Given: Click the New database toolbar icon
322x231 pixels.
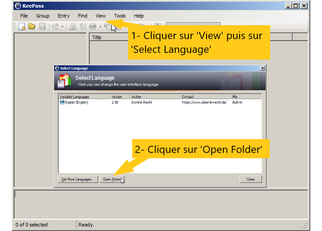Looking at the screenshot, I should click(x=22, y=27).
